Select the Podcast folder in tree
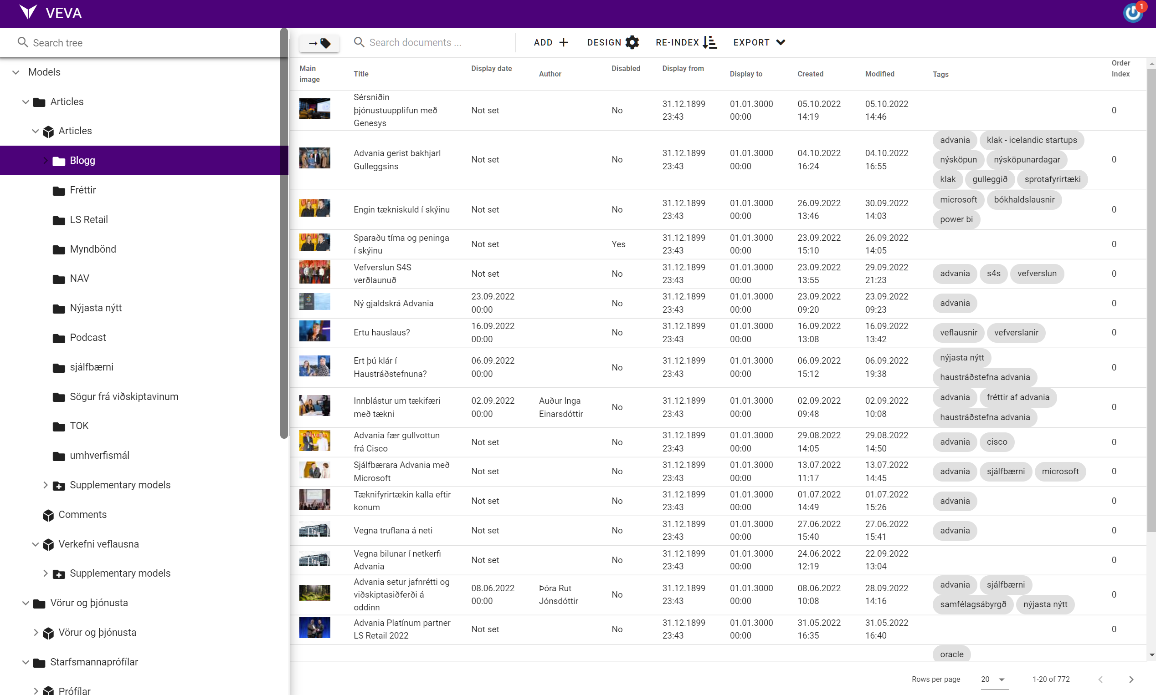This screenshot has width=1156, height=695. 87,338
